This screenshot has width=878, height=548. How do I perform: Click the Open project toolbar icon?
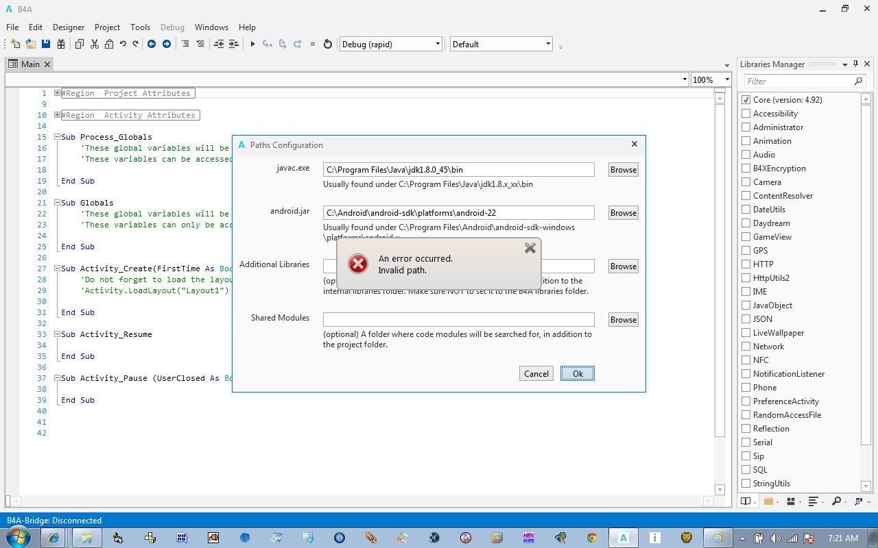[x=31, y=44]
